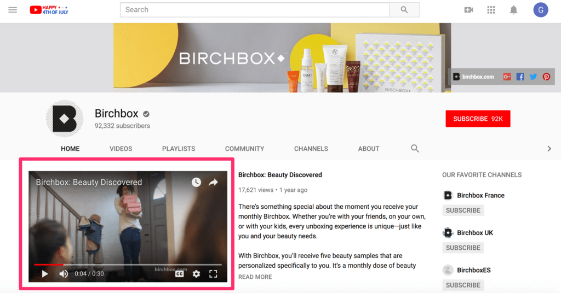The width and height of the screenshot is (561, 293).
Task: Open Google Plus link in banner
Action: click(x=507, y=77)
